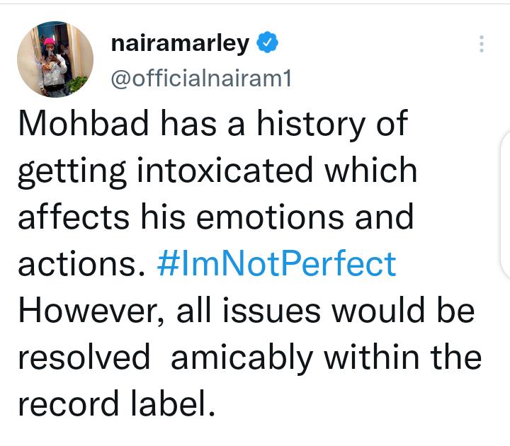Screen dimensions: 510x446
Task: Click the blue verified badge icon
Action: [x=267, y=42]
